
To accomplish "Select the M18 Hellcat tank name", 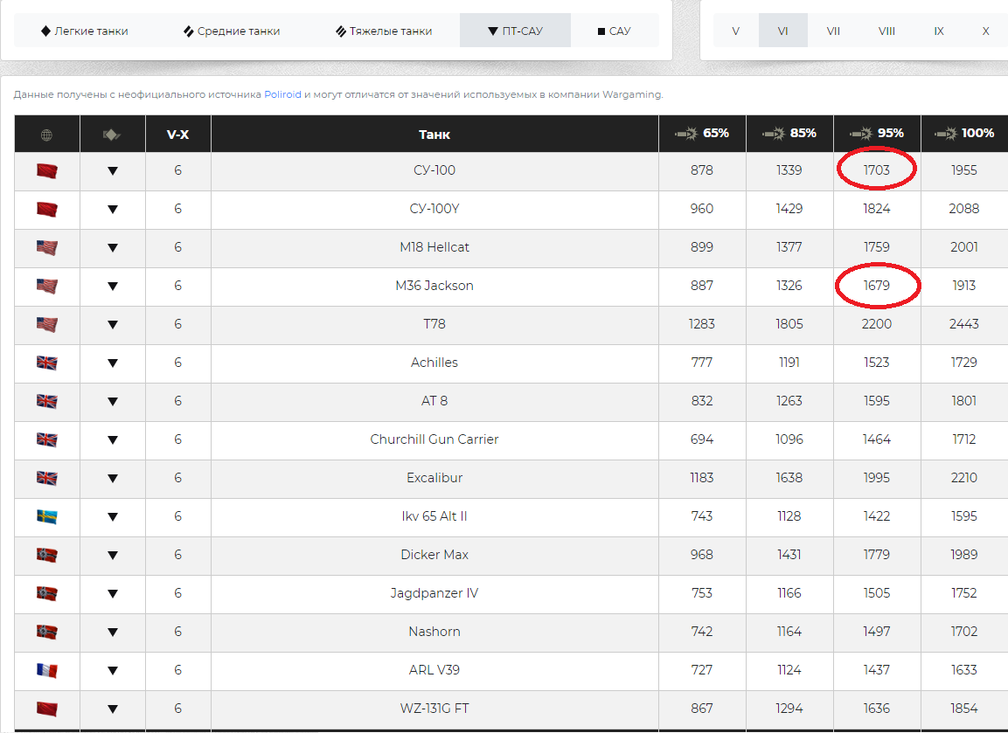I will click(434, 247).
